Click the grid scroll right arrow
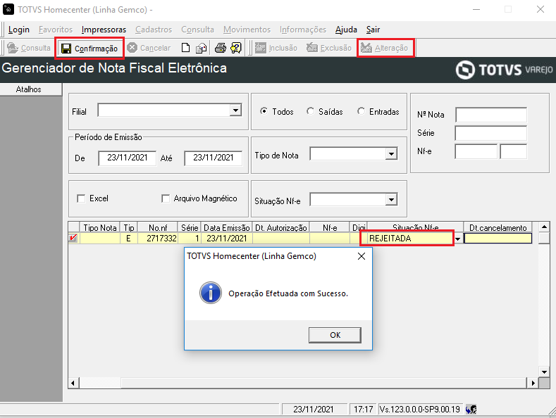The height and width of the screenshot is (418, 556). [533, 383]
